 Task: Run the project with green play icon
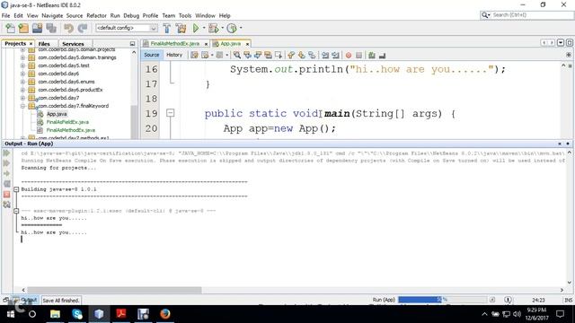[x=196, y=28]
